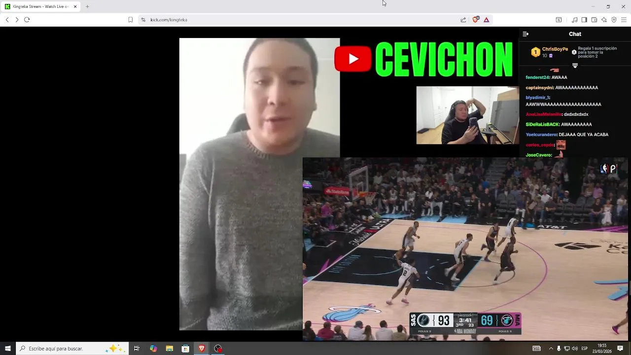The width and height of the screenshot is (631, 355).
Task: Open OBS Studio from the taskbar
Action: point(218,349)
